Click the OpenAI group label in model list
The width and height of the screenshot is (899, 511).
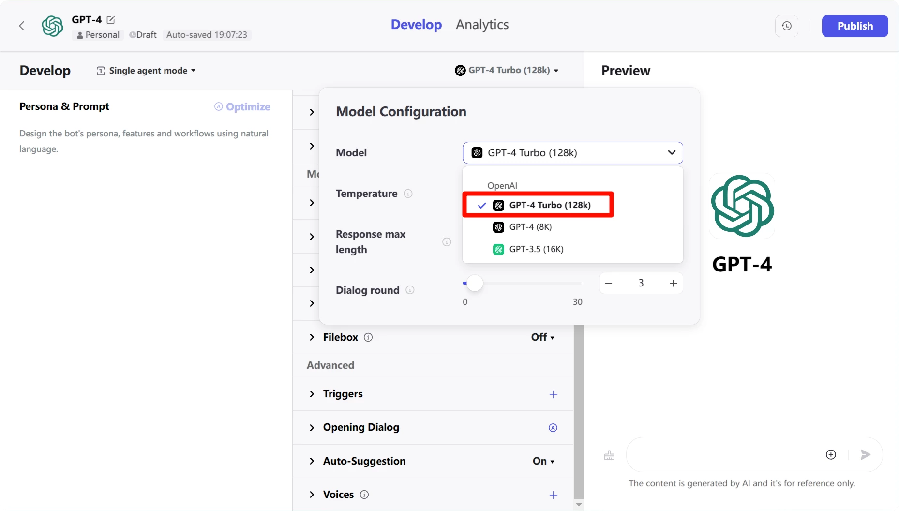[x=502, y=186]
